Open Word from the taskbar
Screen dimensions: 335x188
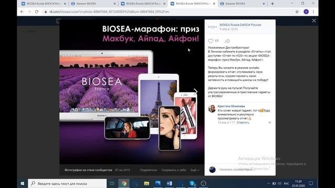click(169, 183)
